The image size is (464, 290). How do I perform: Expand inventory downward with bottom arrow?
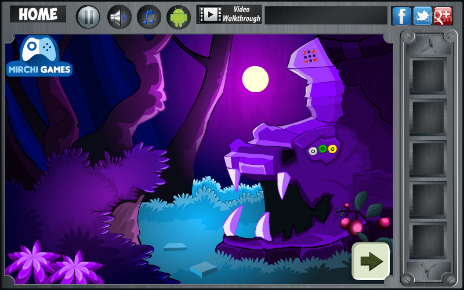click(x=428, y=271)
